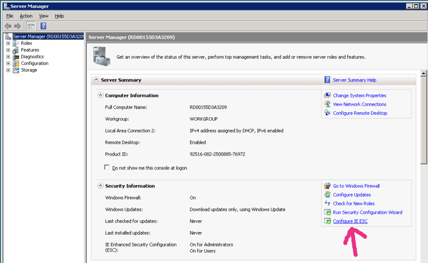Open the View menu

(43, 16)
